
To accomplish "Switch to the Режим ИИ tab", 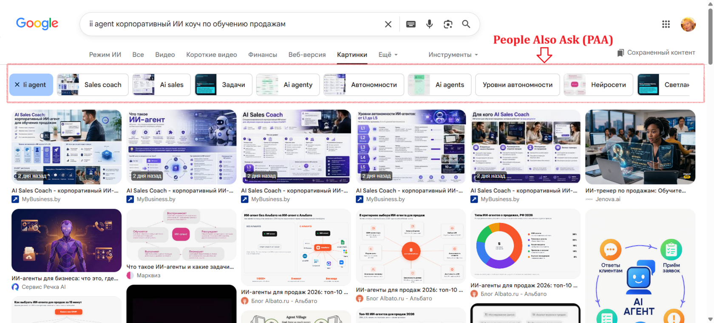I will click(105, 55).
